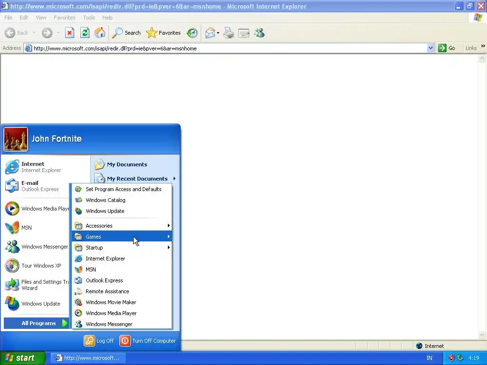The width and height of the screenshot is (487, 365).
Task: Open the File menu
Action: 8,18
